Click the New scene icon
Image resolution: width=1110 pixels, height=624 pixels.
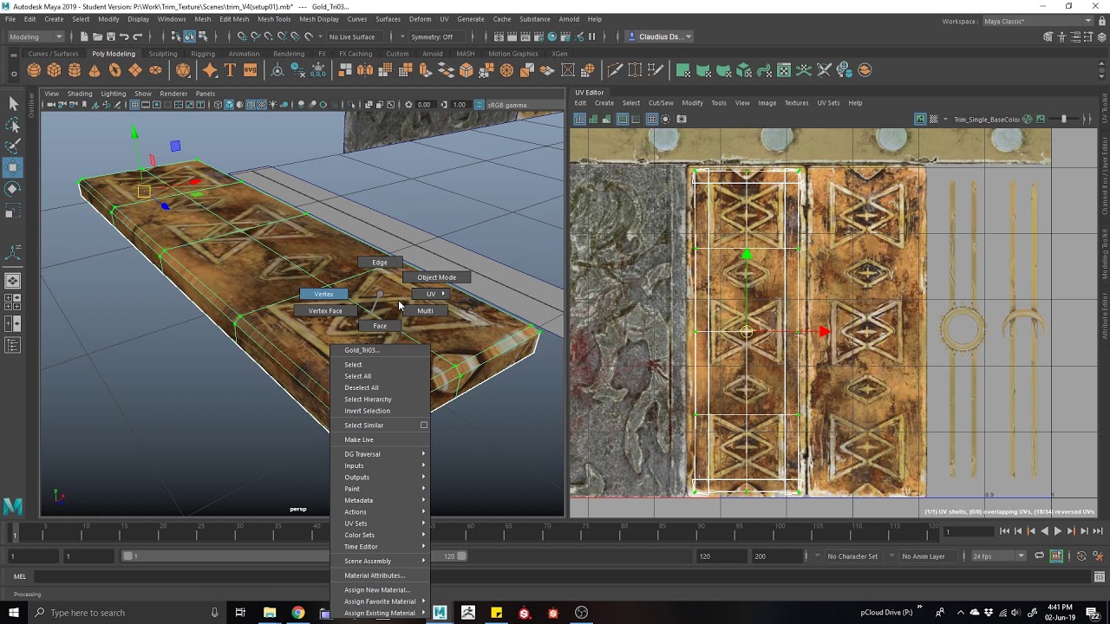point(83,36)
